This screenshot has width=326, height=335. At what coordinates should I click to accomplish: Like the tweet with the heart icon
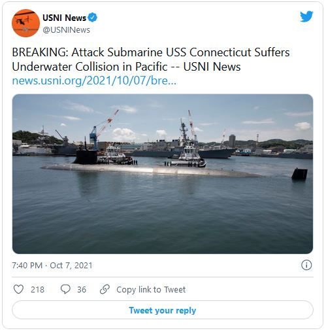(18, 289)
